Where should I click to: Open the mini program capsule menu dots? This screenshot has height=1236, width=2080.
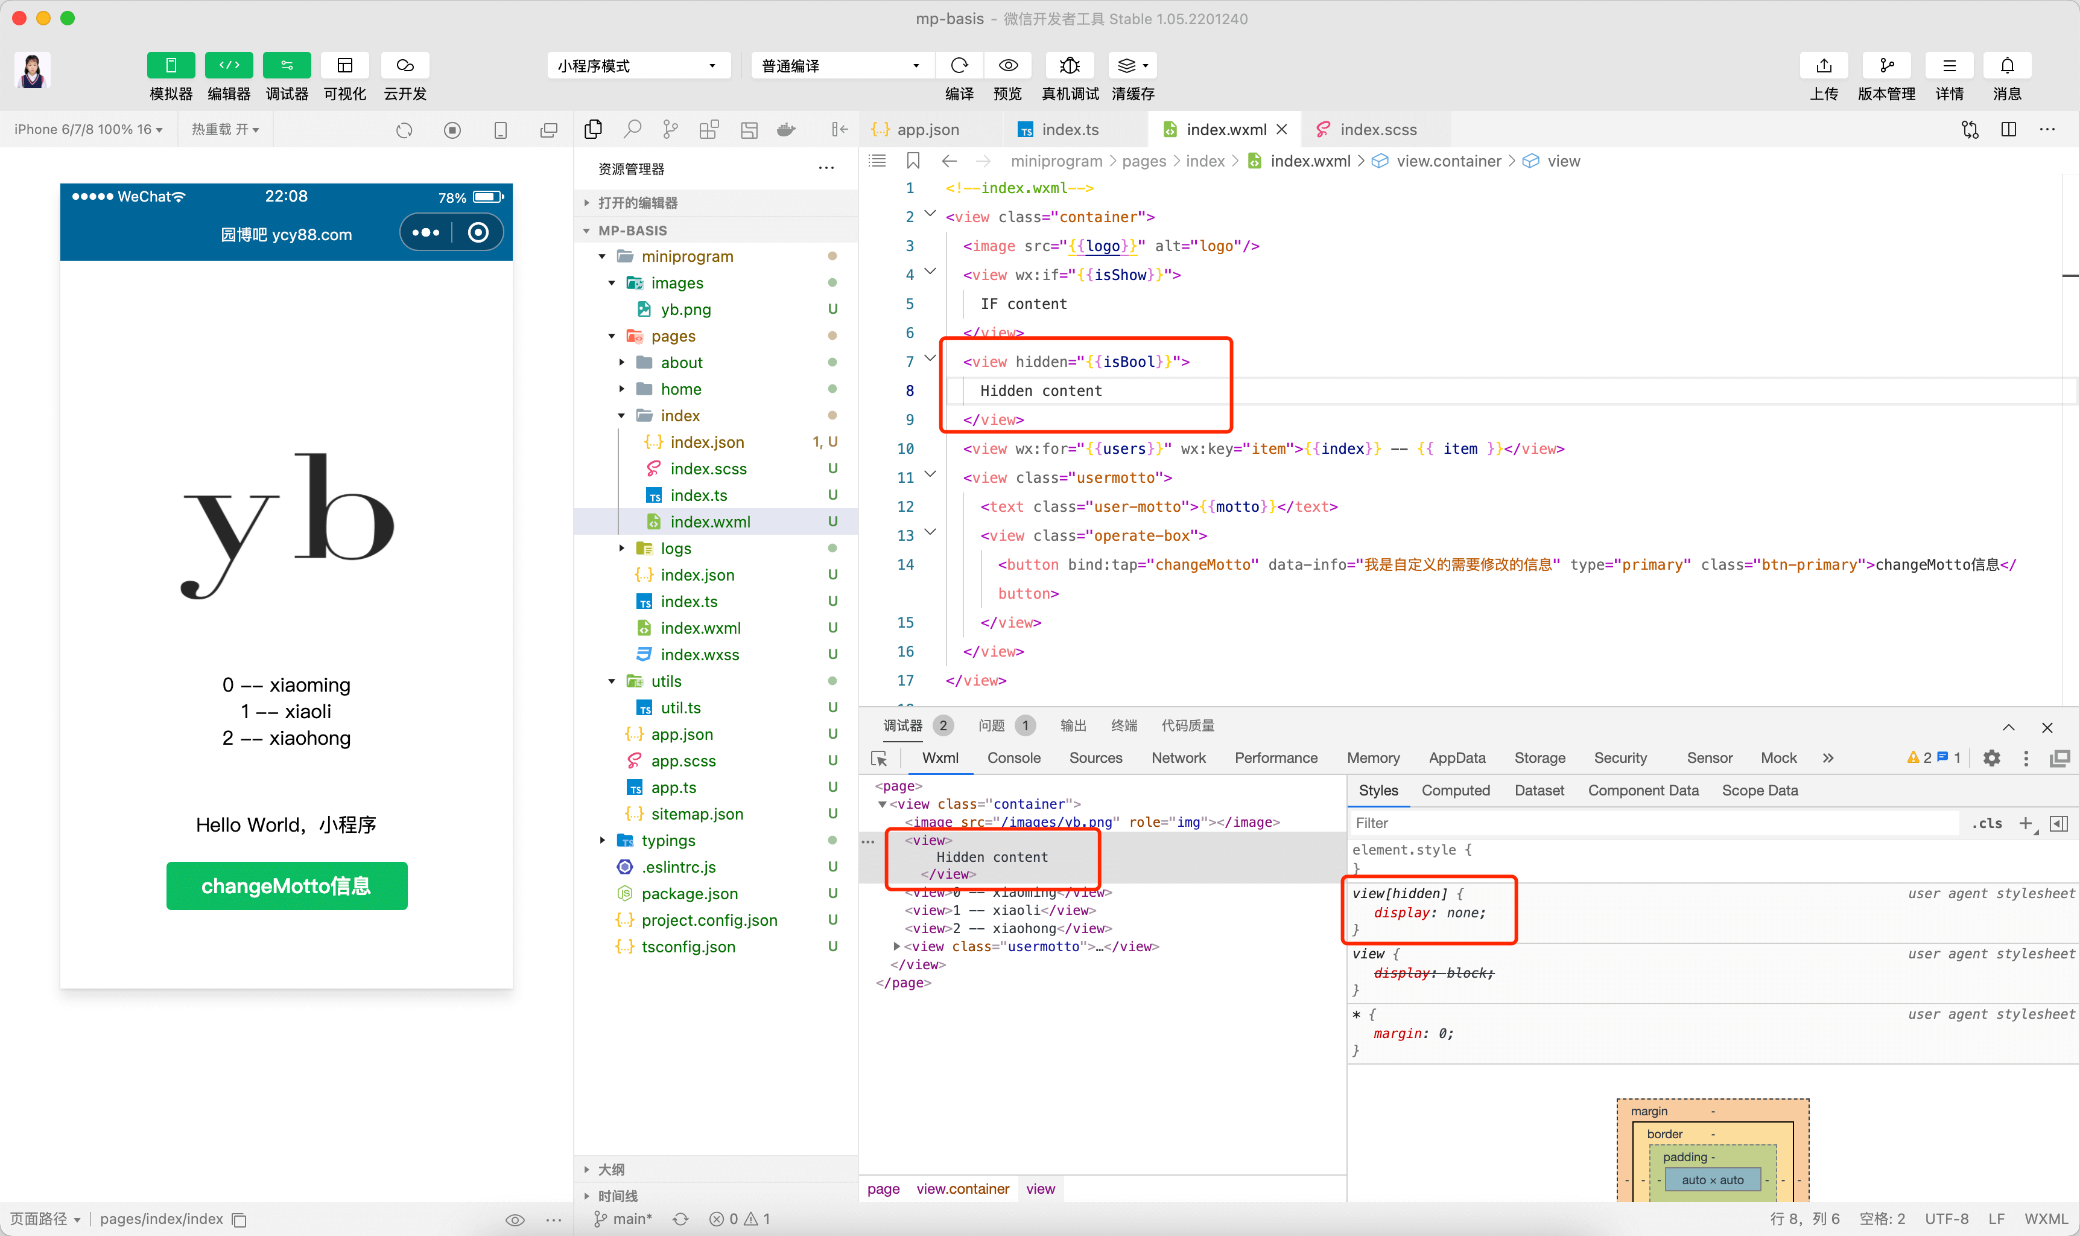(x=425, y=232)
